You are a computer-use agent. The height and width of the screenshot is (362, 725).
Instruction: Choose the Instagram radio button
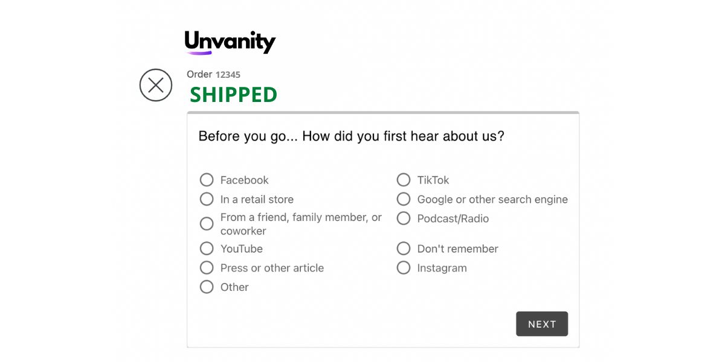[x=404, y=268]
